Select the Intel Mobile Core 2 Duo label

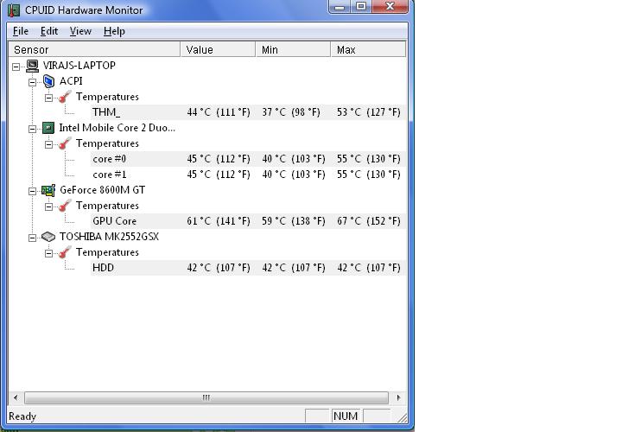[117, 128]
